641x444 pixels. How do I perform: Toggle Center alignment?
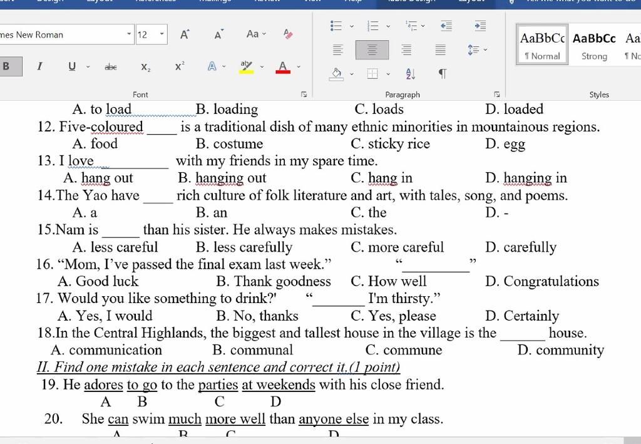point(372,50)
